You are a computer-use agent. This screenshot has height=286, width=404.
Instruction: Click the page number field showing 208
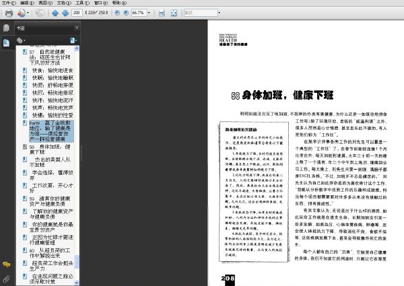coord(77,13)
